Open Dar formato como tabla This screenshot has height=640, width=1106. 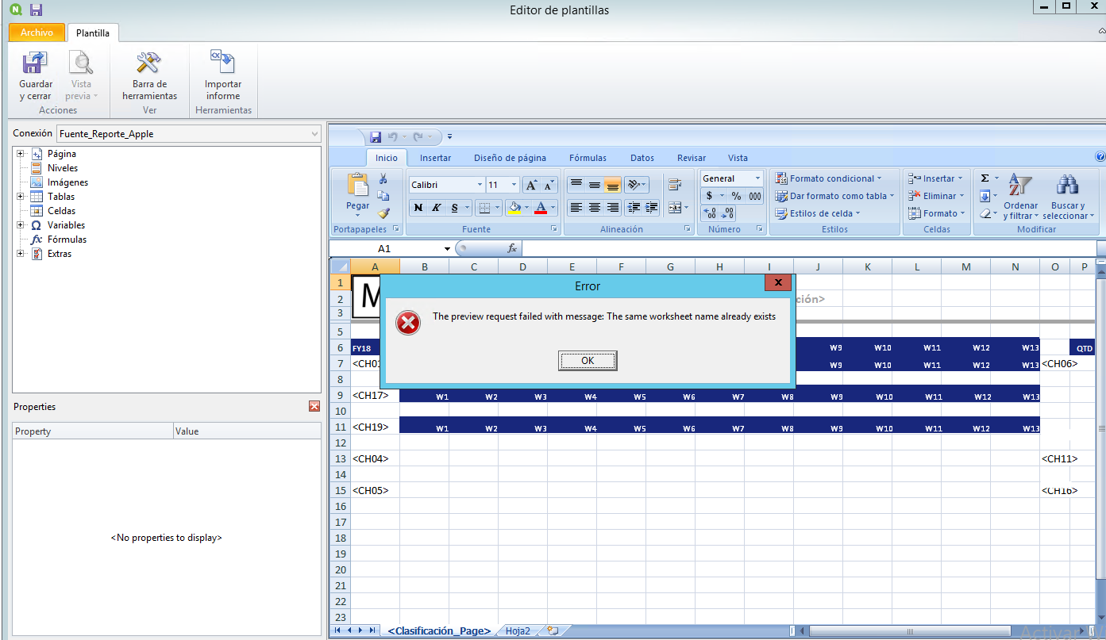click(x=834, y=196)
